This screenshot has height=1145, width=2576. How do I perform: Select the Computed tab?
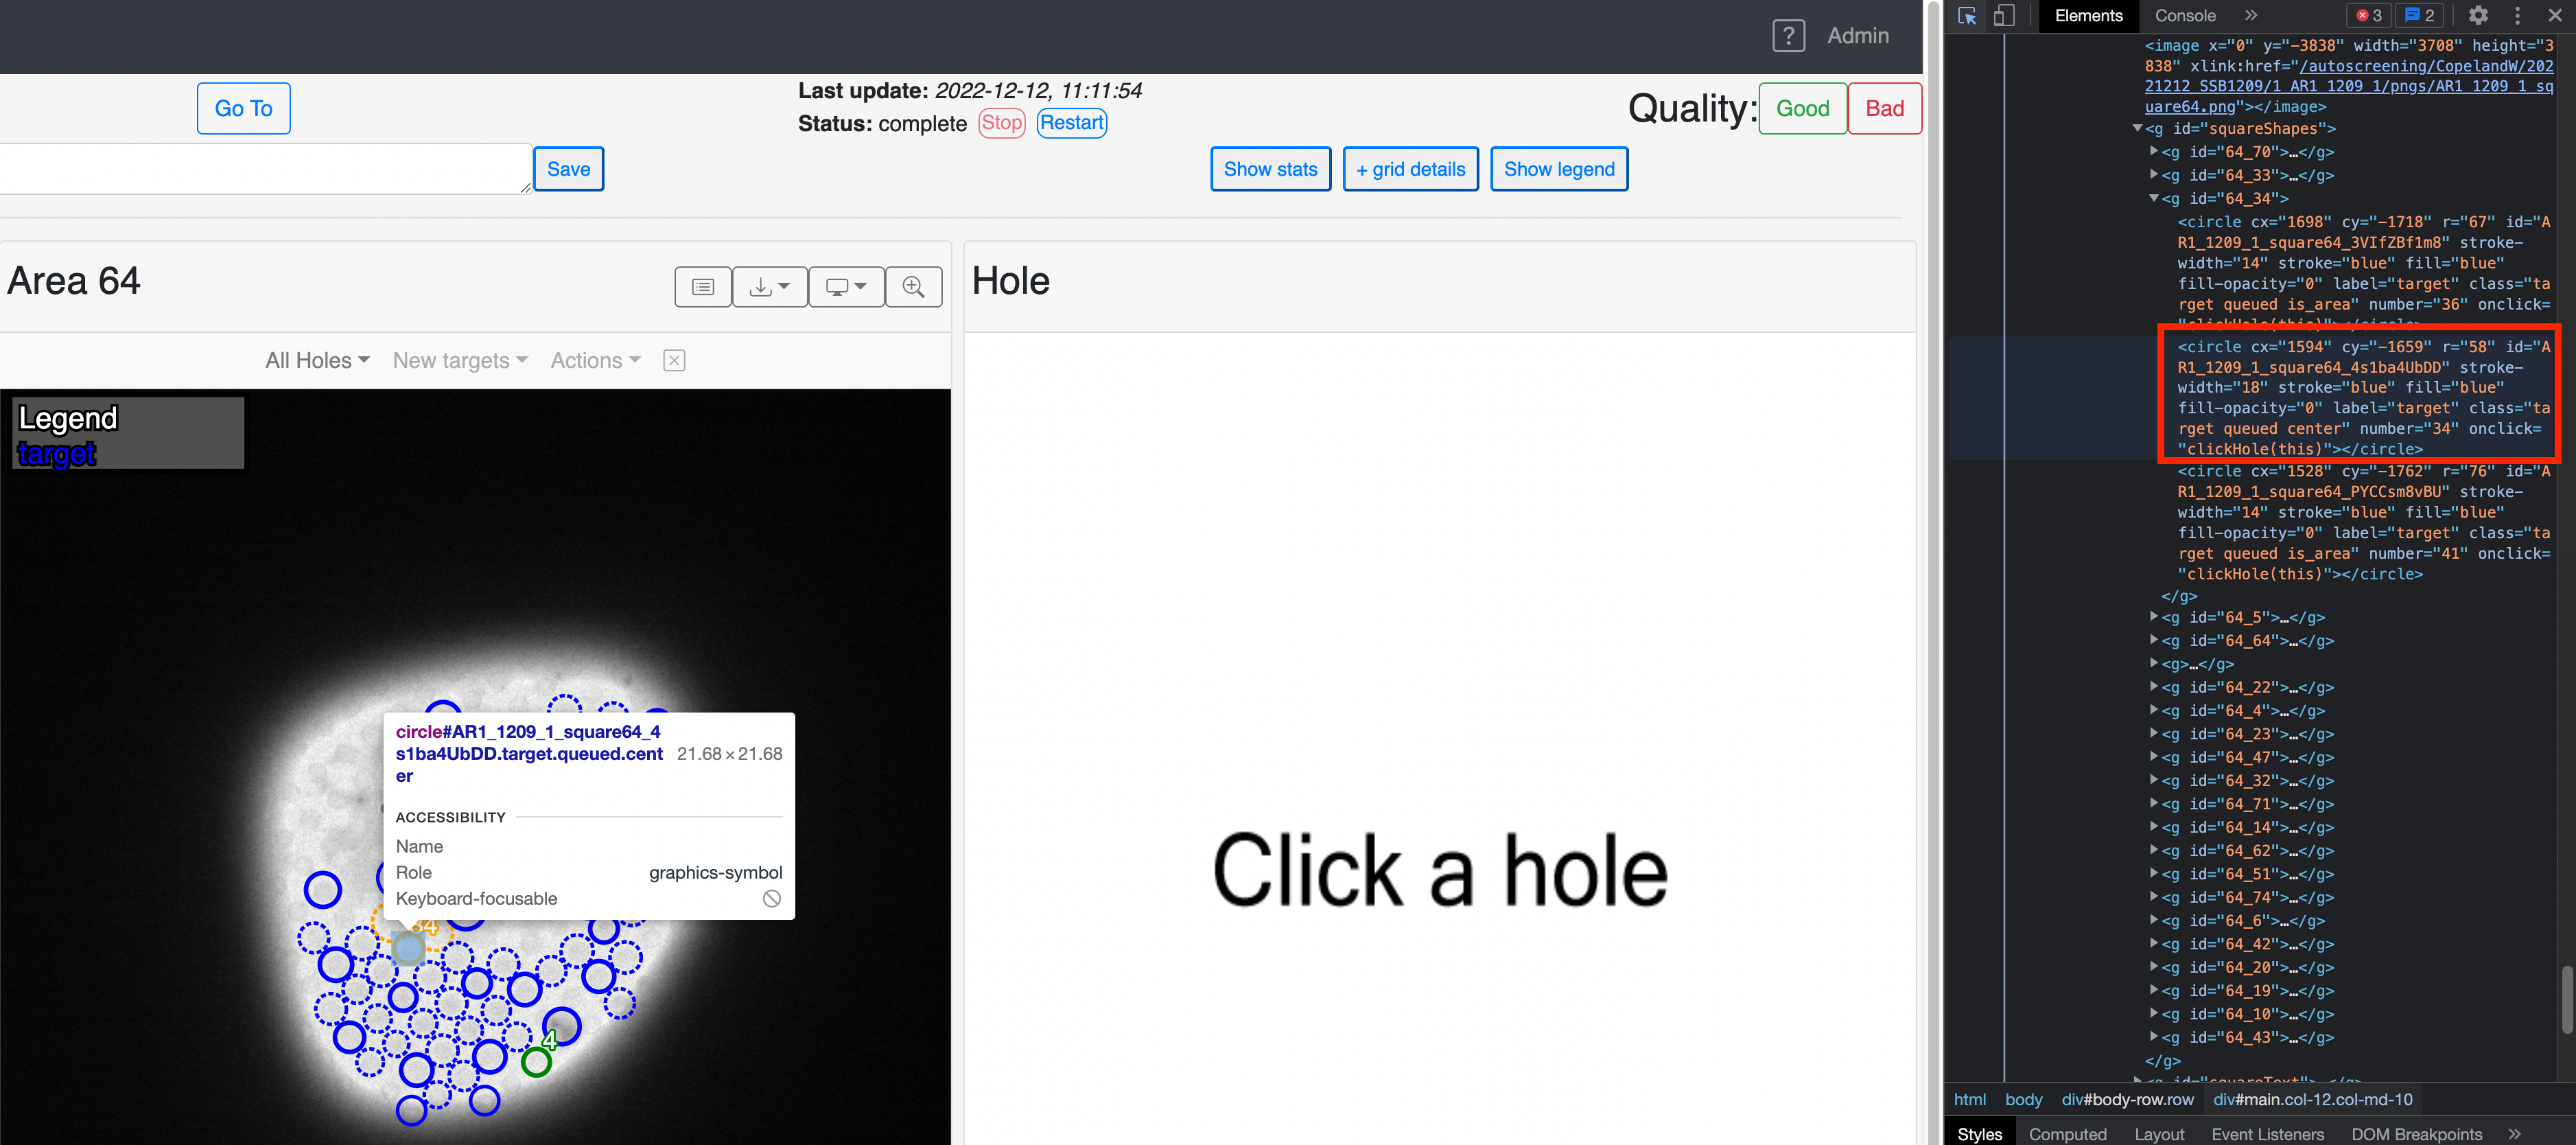2067,1133
